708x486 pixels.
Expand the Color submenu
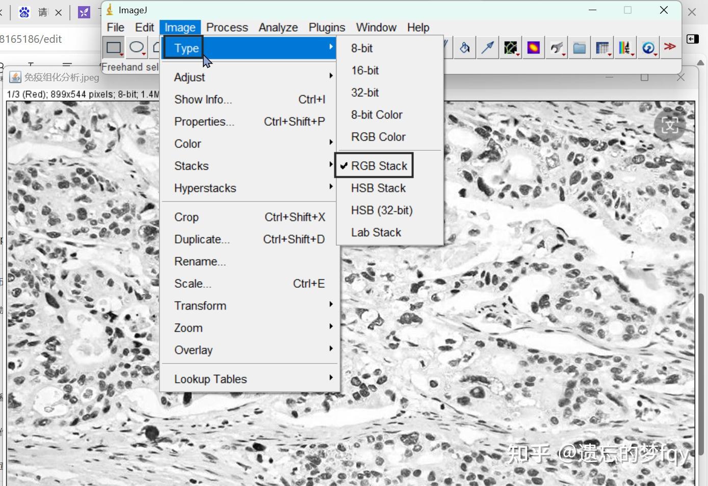coord(250,144)
